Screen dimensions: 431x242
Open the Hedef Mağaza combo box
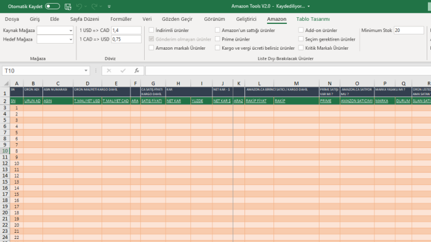click(x=55, y=39)
